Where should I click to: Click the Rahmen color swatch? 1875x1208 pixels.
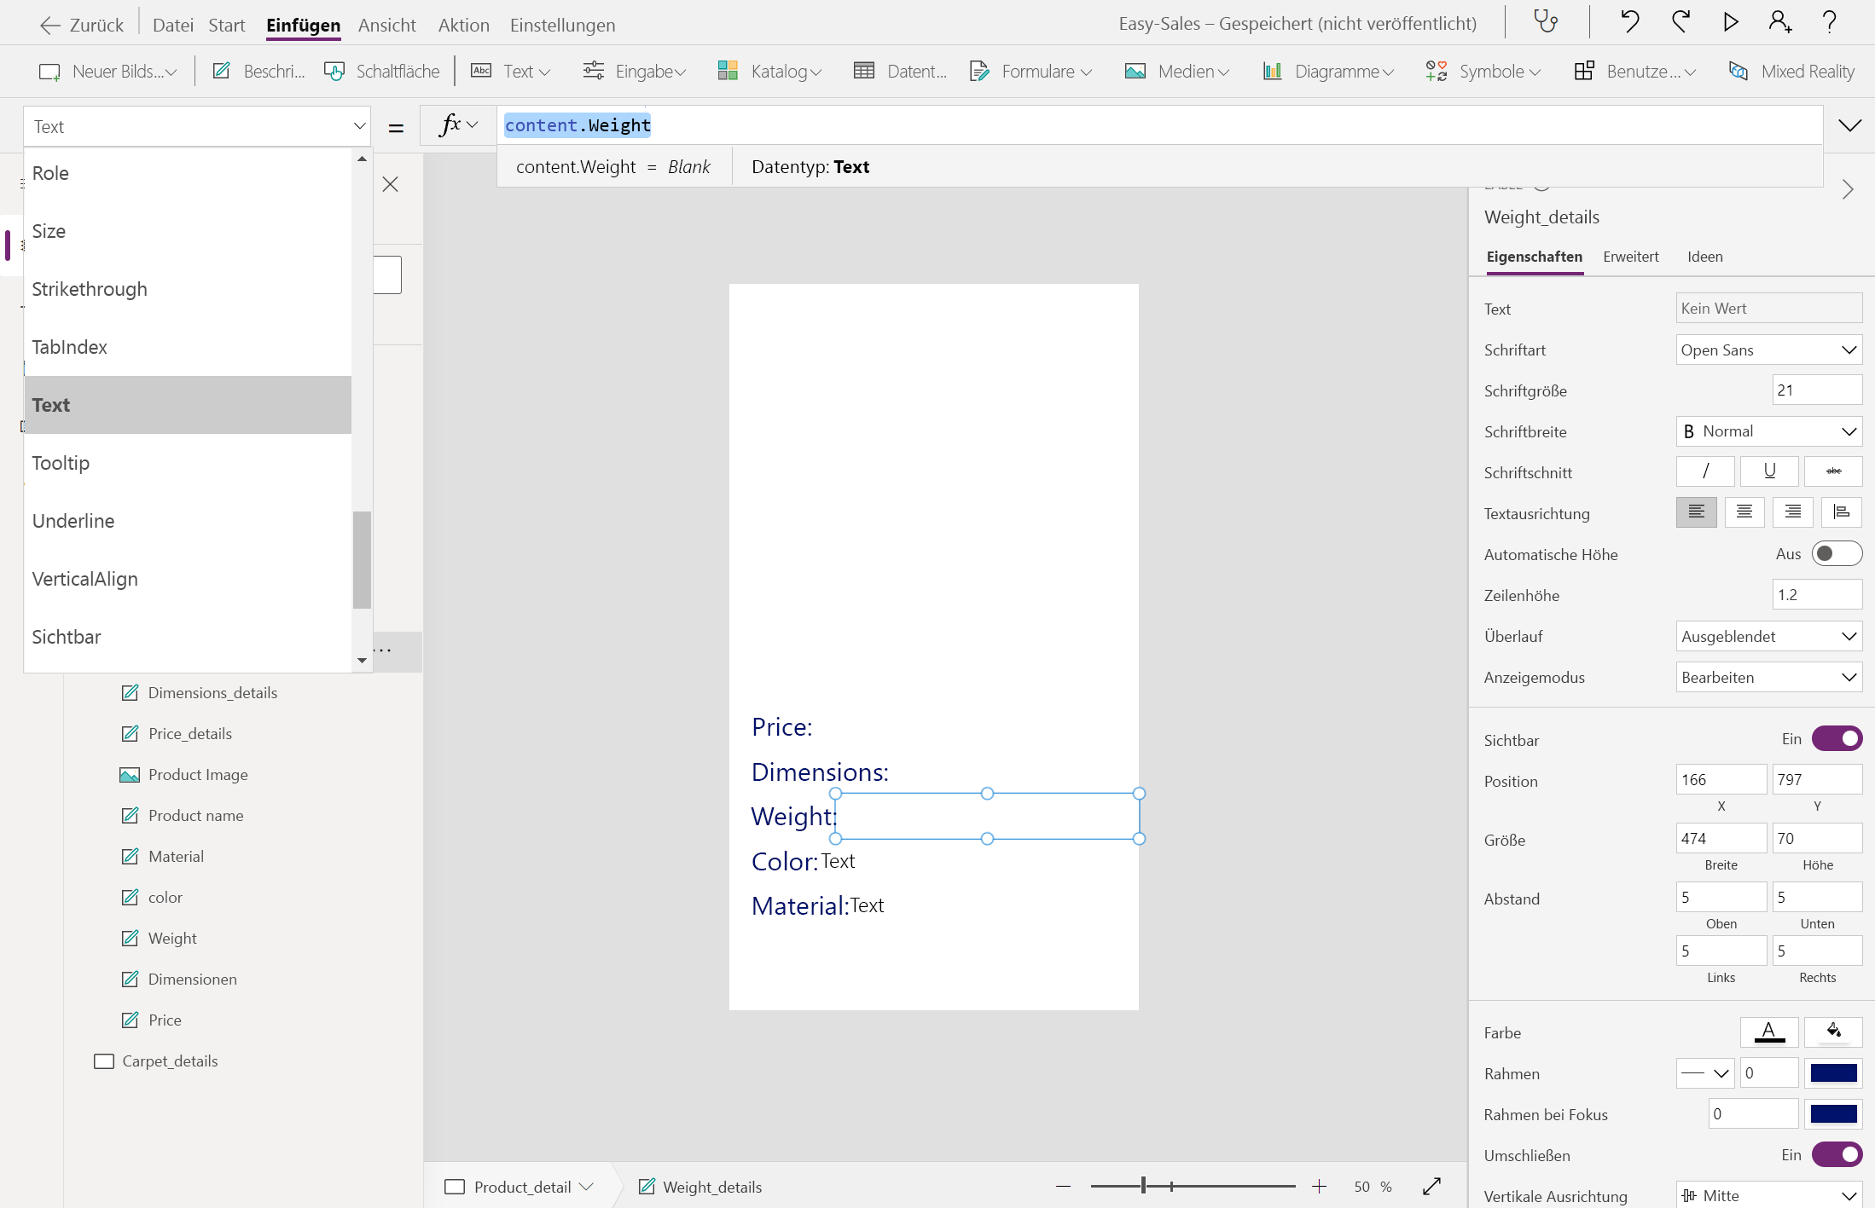(1833, 1073)
